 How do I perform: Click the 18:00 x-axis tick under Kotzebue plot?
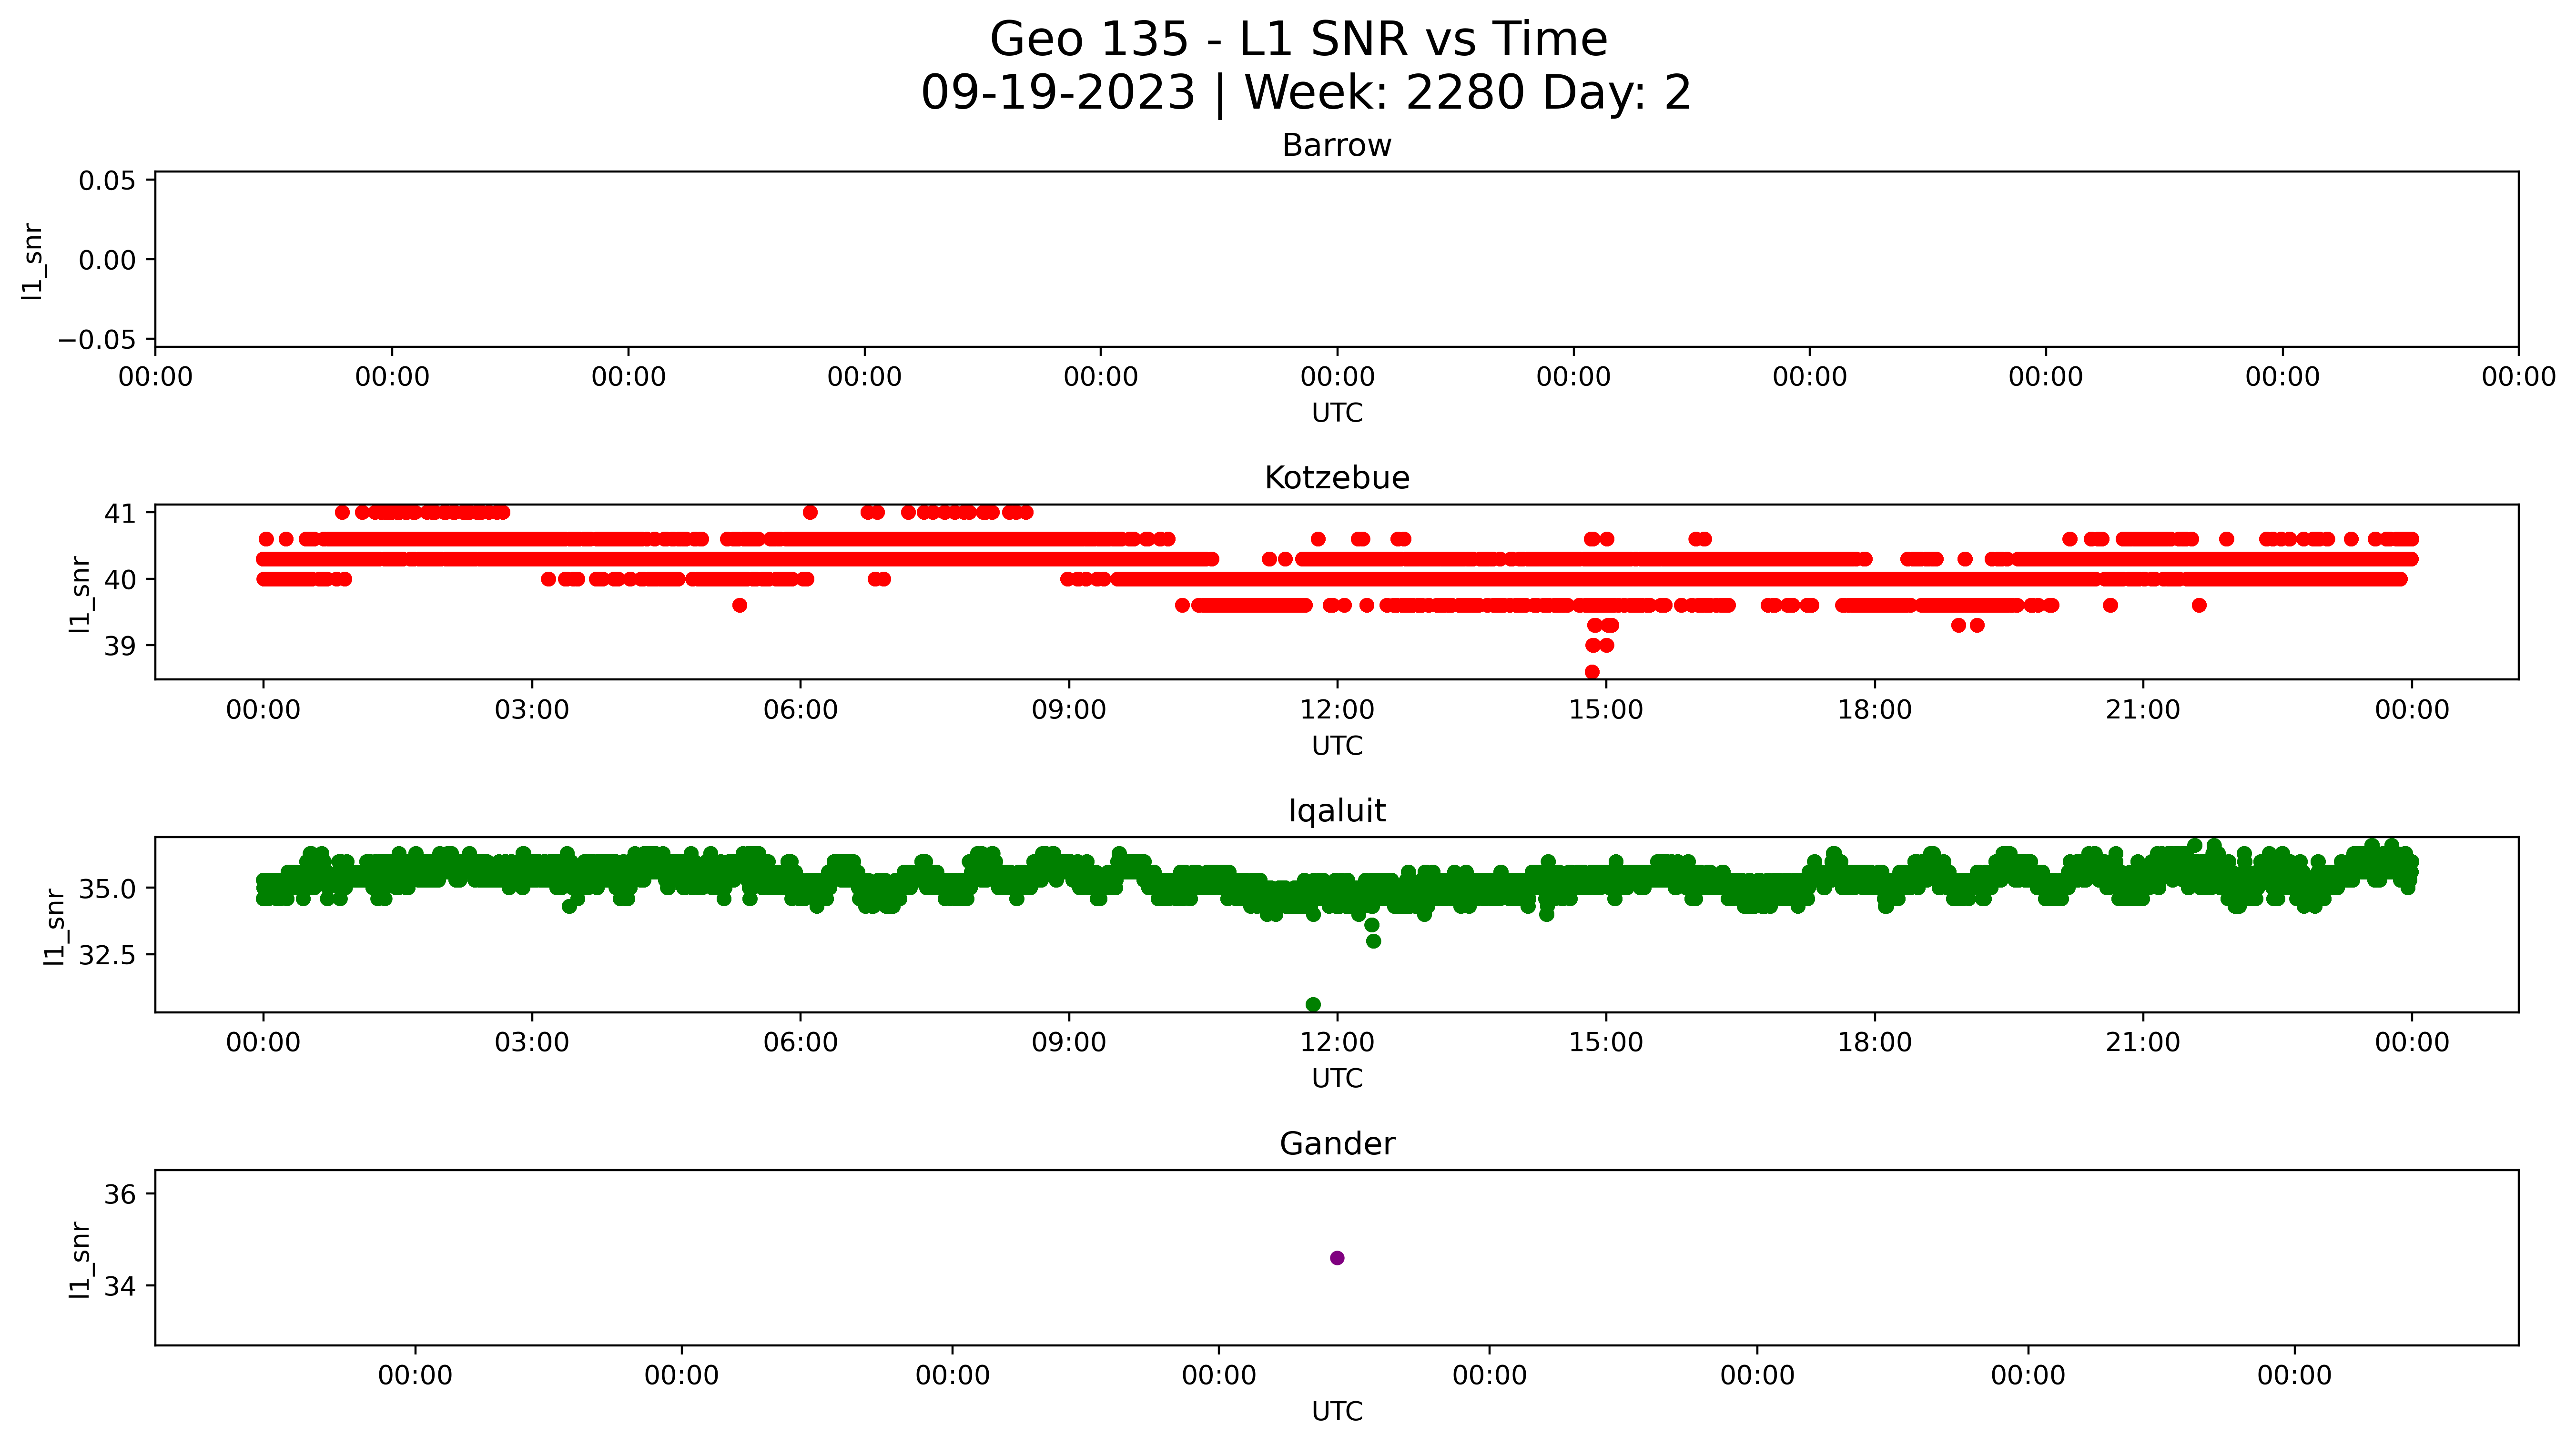(x=1874, y=710)
